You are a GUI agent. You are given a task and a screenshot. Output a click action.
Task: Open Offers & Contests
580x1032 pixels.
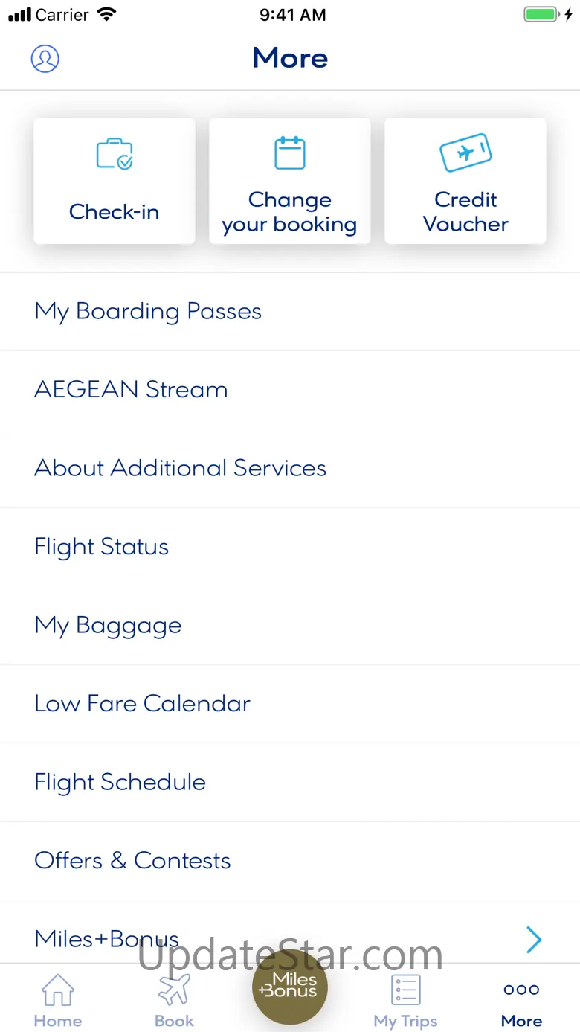132,861
